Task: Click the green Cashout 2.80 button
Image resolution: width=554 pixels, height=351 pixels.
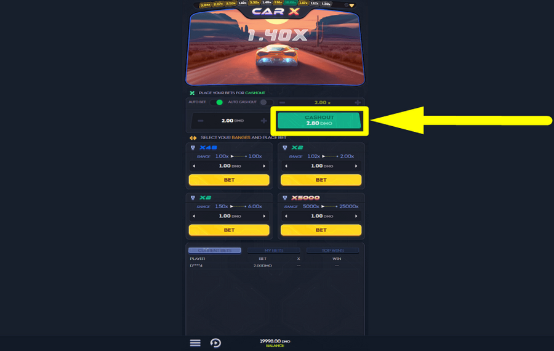Action: pyautogui.click(x=319, y=121)
